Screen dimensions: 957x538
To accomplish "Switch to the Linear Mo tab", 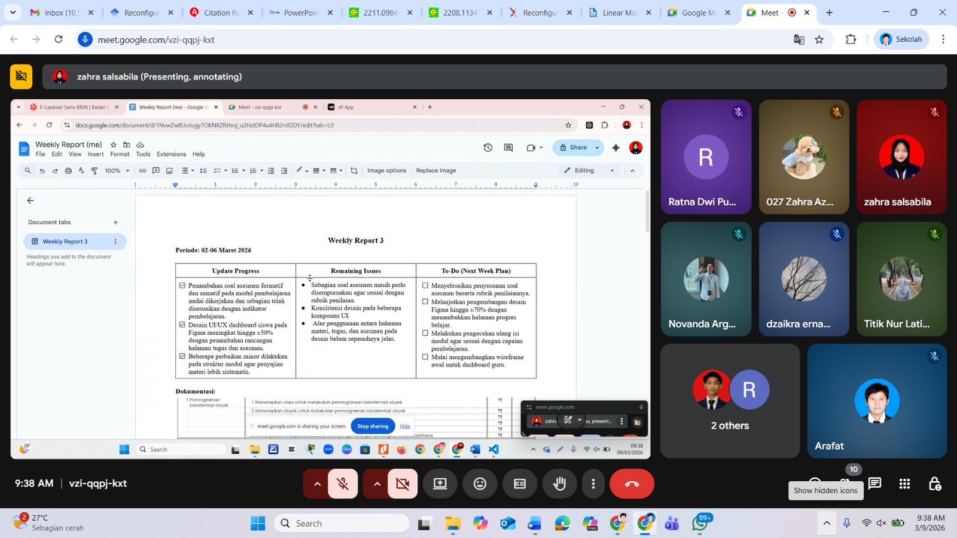I will pyautogui.click(x=620, y=13).
